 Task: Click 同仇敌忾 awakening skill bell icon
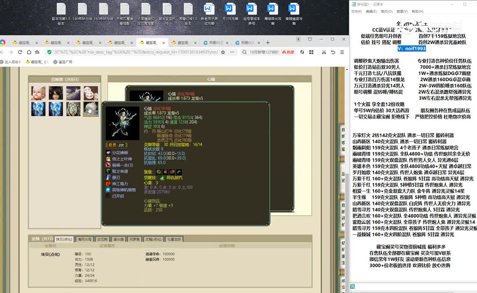[x=162, y=177]
